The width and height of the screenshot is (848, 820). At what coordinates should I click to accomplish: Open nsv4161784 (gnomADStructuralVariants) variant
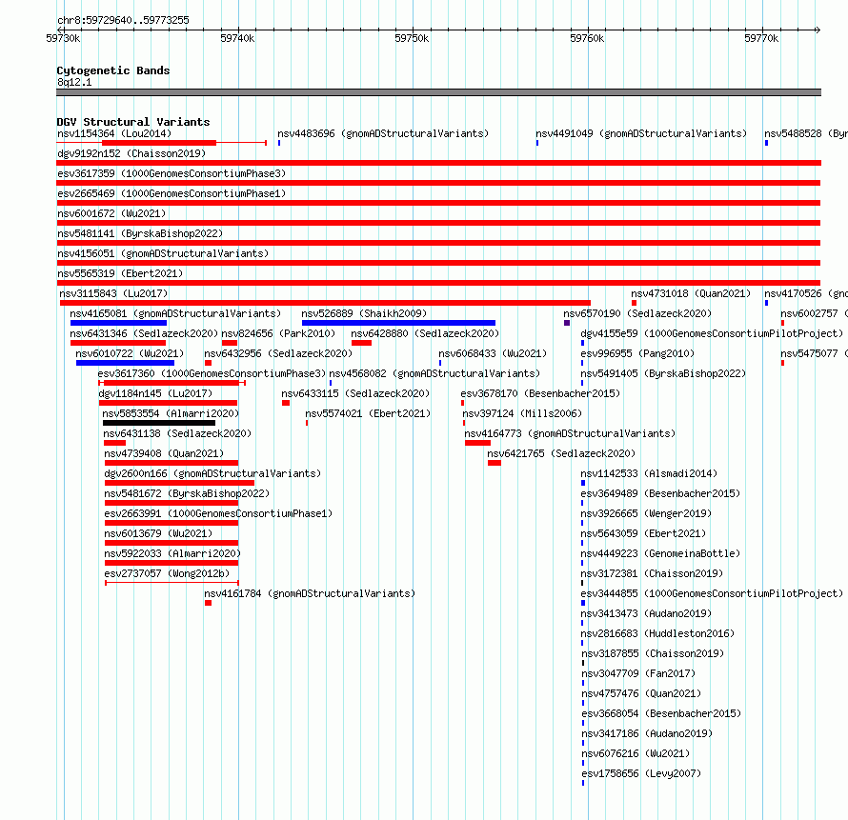(310, 593)
